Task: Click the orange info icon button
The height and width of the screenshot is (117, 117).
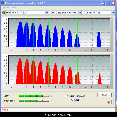Action: (x=109, y=102)
